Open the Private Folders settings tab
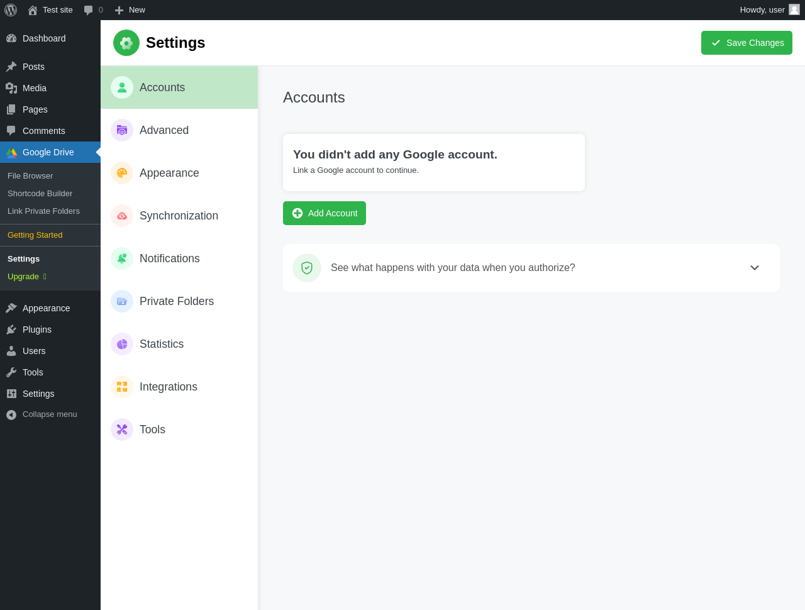 [x=176, y=301]
